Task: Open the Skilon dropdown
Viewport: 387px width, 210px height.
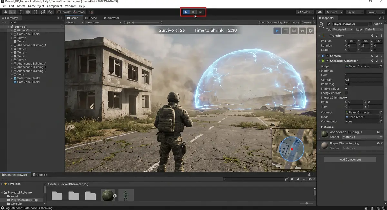Action: [x=305, y=12]
